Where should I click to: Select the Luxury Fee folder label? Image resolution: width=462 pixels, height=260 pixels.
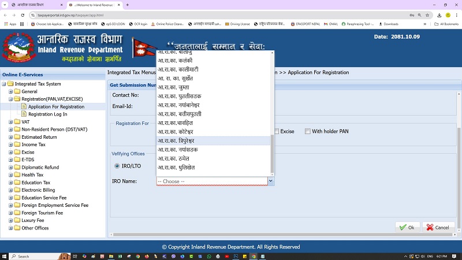33,220
